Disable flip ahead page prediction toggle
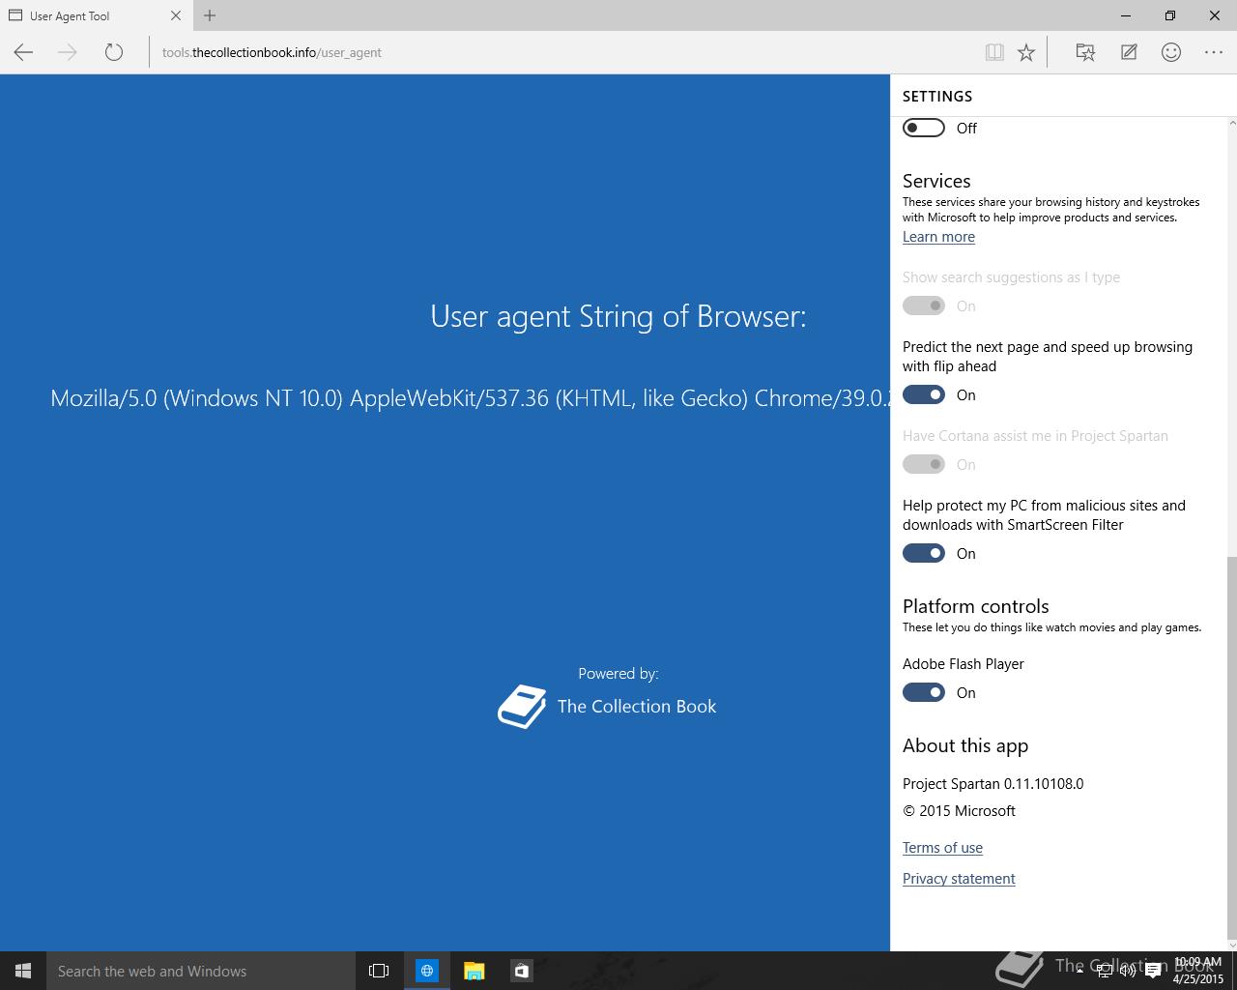The image size is (1237, 990). point(924,394)
